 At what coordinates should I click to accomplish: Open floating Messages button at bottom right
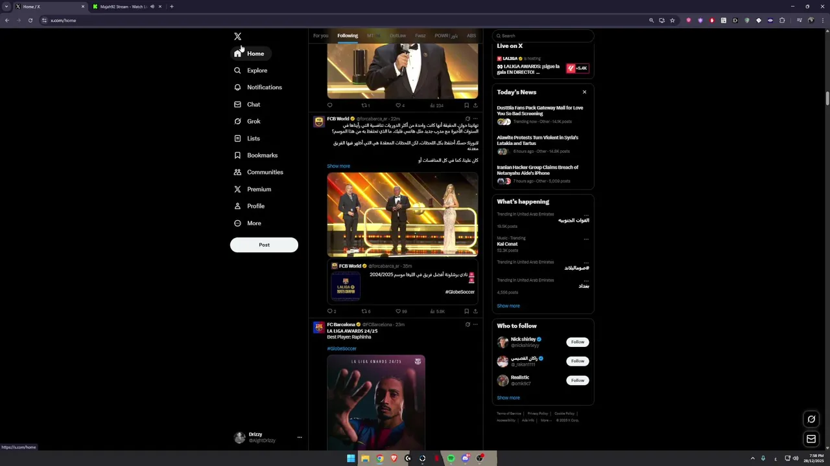(811, 439)
